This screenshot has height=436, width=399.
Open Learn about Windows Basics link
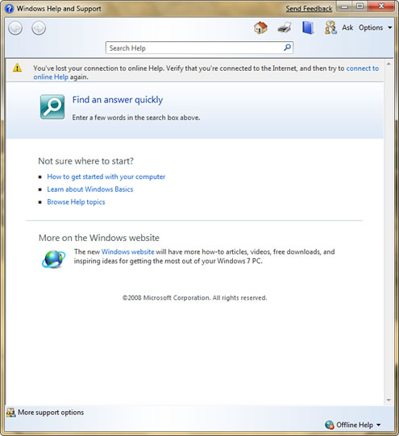[x=90, y=189]
